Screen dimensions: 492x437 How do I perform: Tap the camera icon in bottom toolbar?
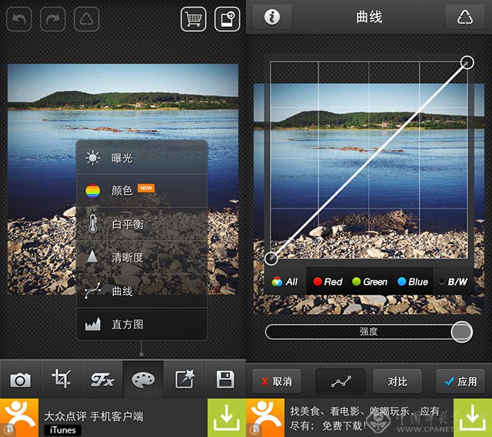coord(20,379)
